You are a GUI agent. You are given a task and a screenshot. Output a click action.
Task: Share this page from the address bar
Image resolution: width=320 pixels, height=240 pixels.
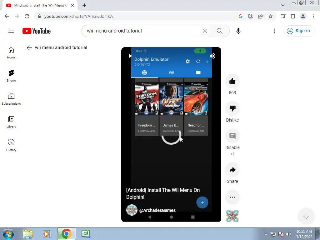261,16
